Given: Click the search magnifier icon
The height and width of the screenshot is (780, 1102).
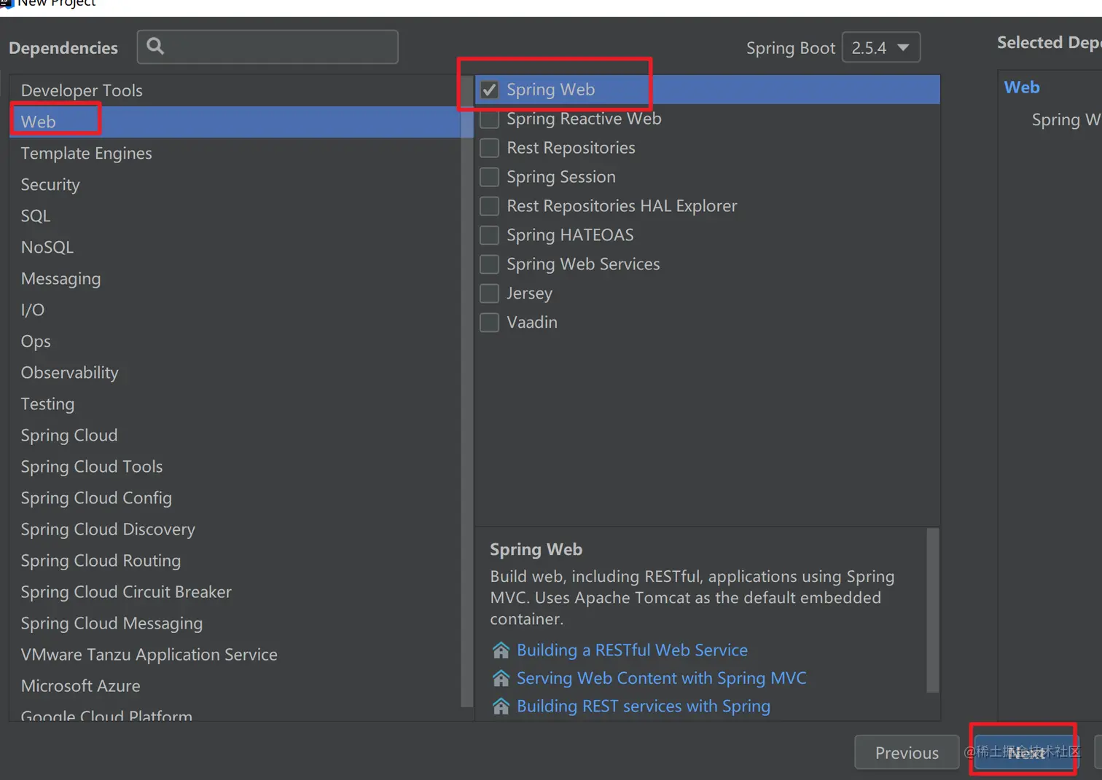Looking at the screenshot, I should pos(155,47).
